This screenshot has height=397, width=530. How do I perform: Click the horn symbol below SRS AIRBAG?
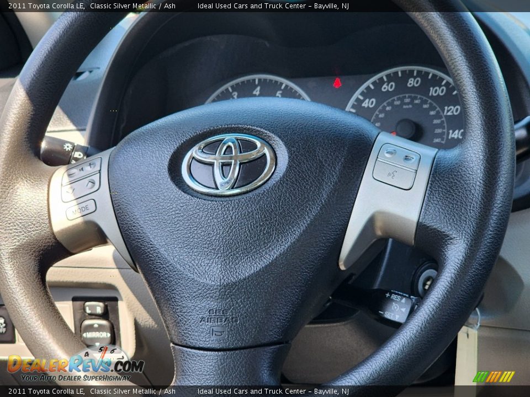(219, 332)
